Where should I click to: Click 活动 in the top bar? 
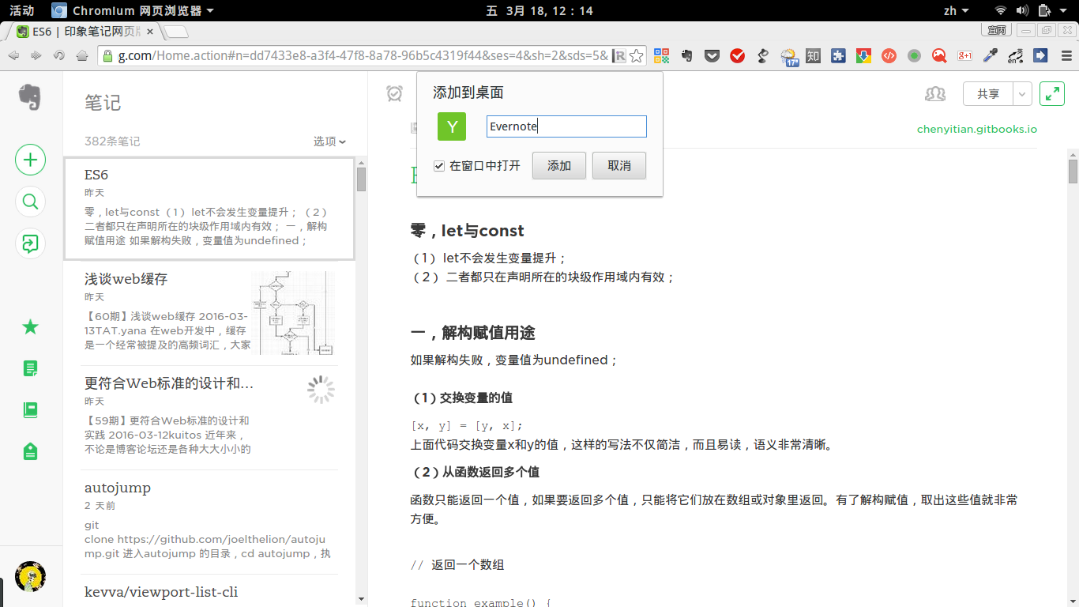pyautogui.click(x=21, y=10)
